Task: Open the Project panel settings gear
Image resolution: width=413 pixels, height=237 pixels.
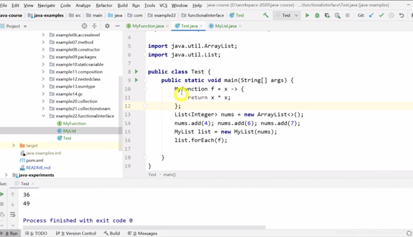Action: pos(107,26)
